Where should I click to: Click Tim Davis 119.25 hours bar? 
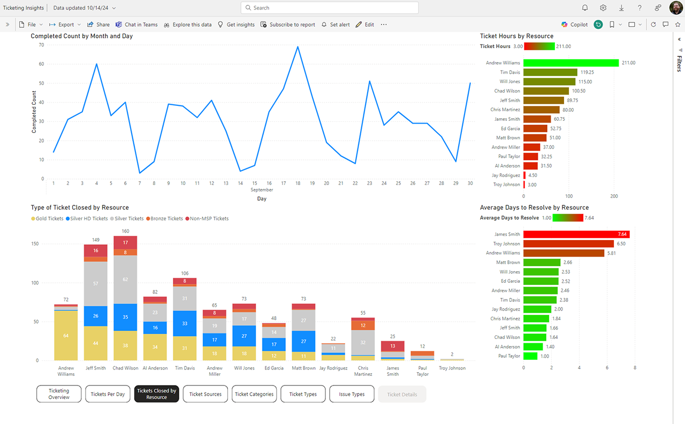click(x=550, y=72)
